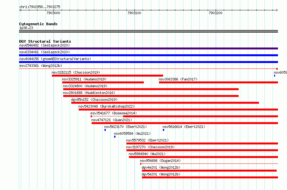Click the DGV Structural Variants track title
This screenshot has height=190, width=287.
coord(45,41)
